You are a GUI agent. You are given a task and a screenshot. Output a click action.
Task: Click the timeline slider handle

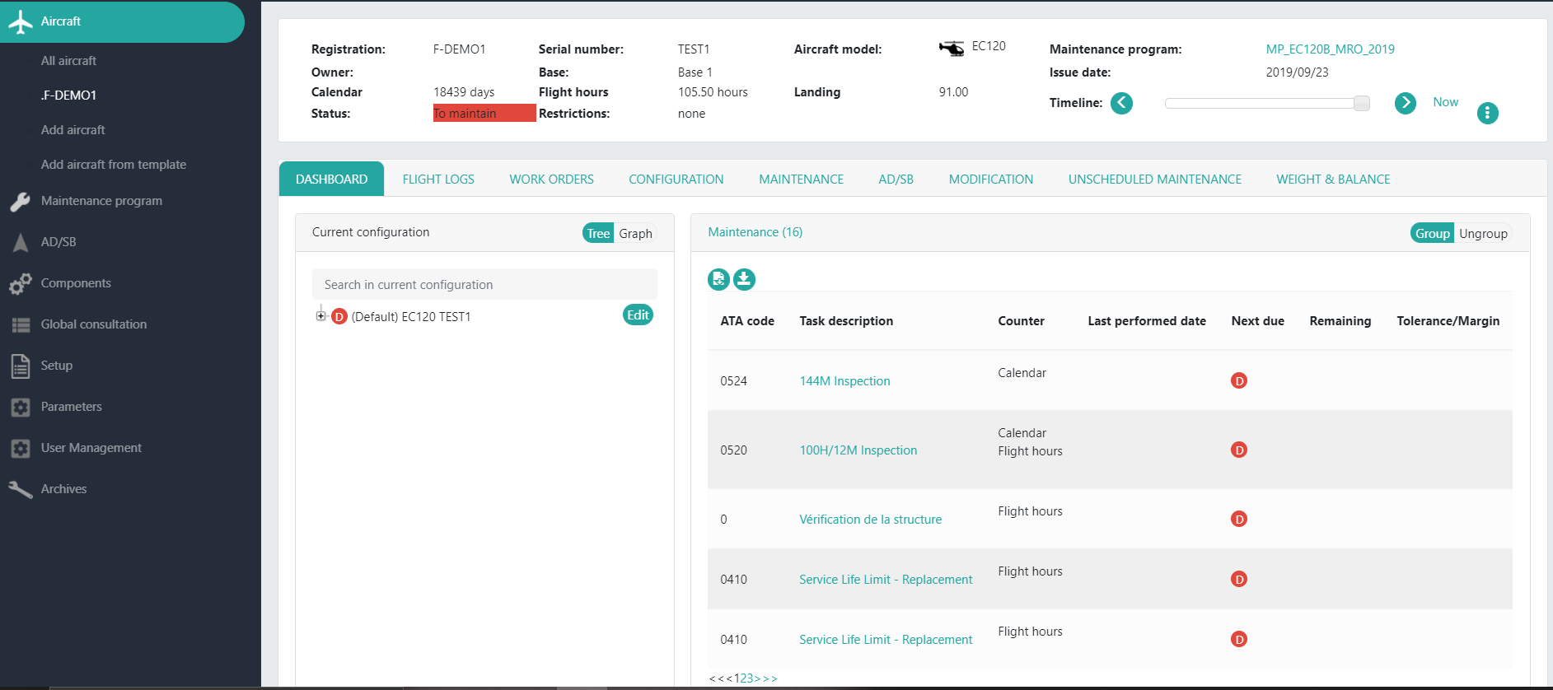(x=1362, y=103)
